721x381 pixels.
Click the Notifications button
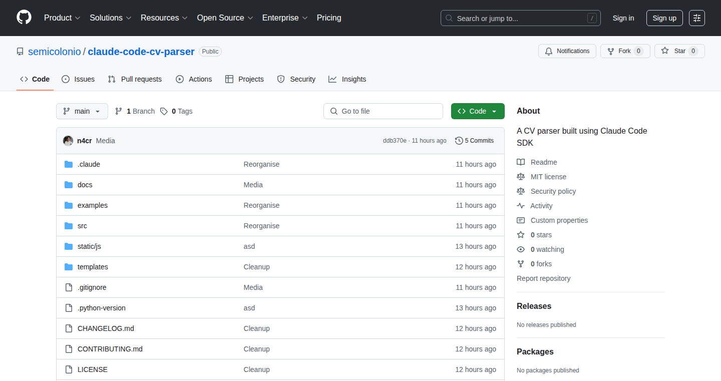pos(567,51)
